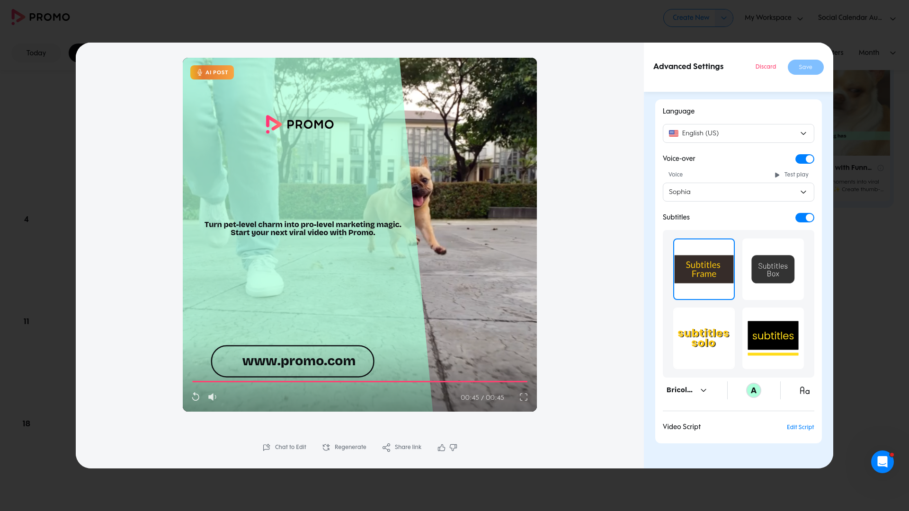Click the video preview frame
The height and width of the screenshot is (511, 909).
click(x=360, y=235)
